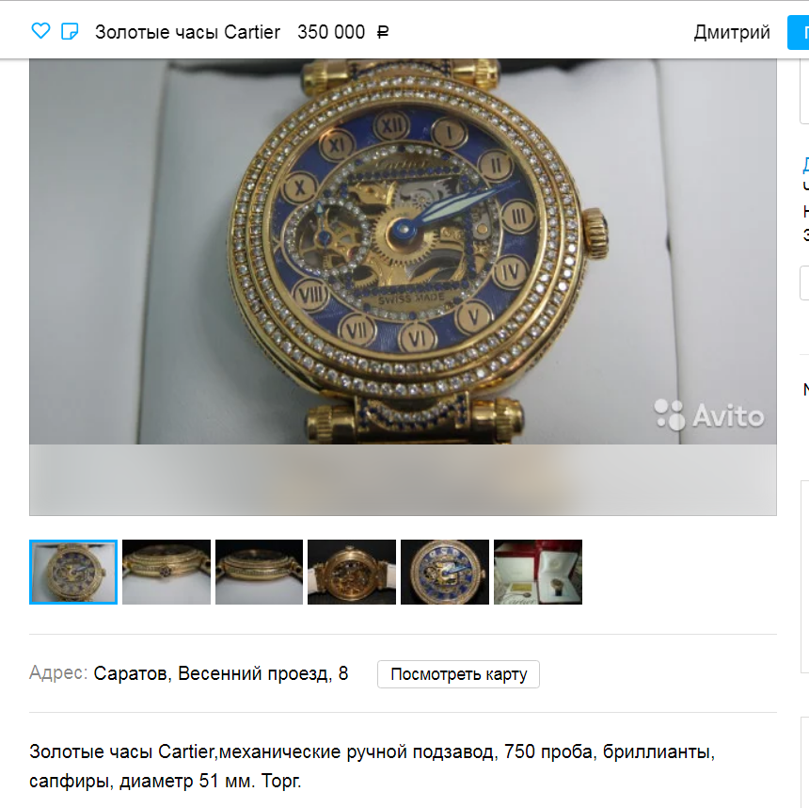Image resolution: width=809 pixels, height=808 pixels.
Task: Click the Avito watermark logo on photo
Action: [x=709, y=415]
